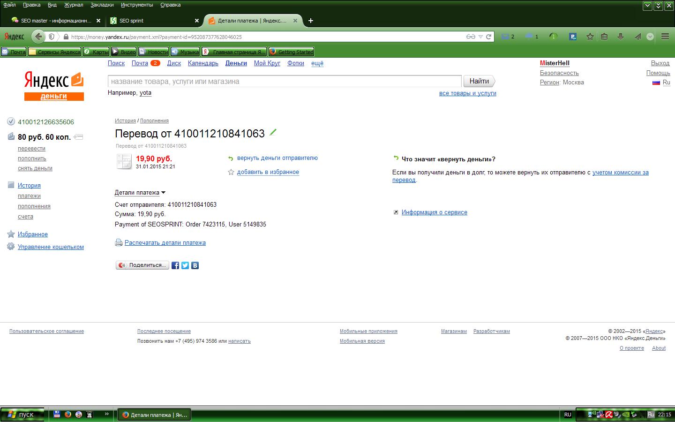
Task: Open the Закладки menu
Action: (102, 5)
